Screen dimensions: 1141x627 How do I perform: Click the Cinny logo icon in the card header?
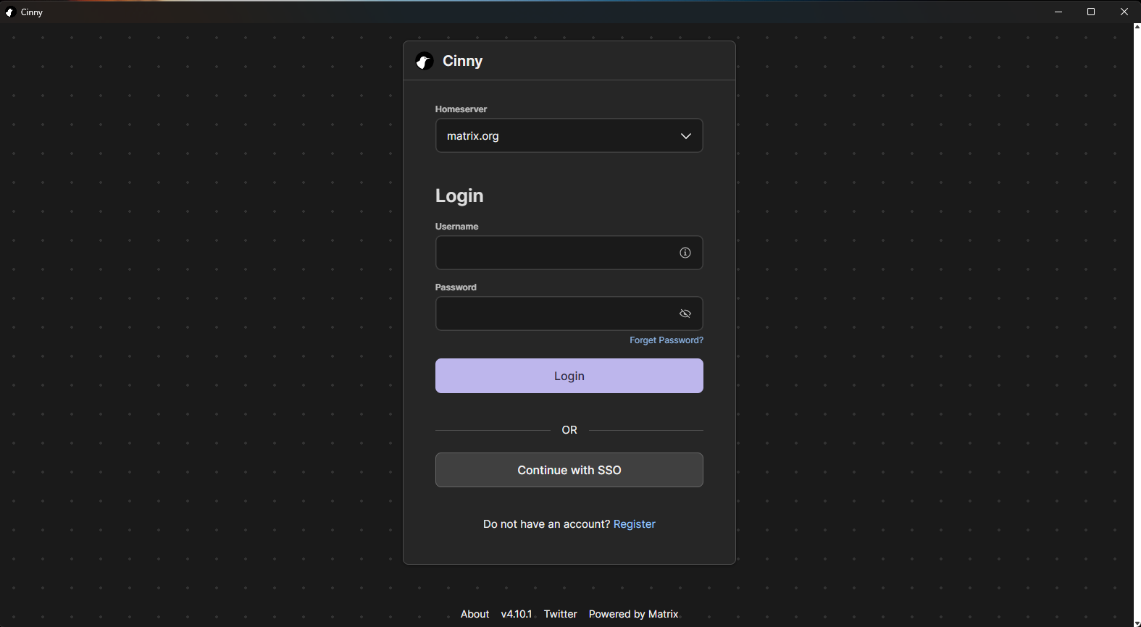tap(425, 62)
